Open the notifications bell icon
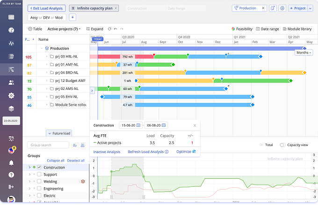Image resolution: width=318 pixels, height=205 pixels. [x=11, y=163]
